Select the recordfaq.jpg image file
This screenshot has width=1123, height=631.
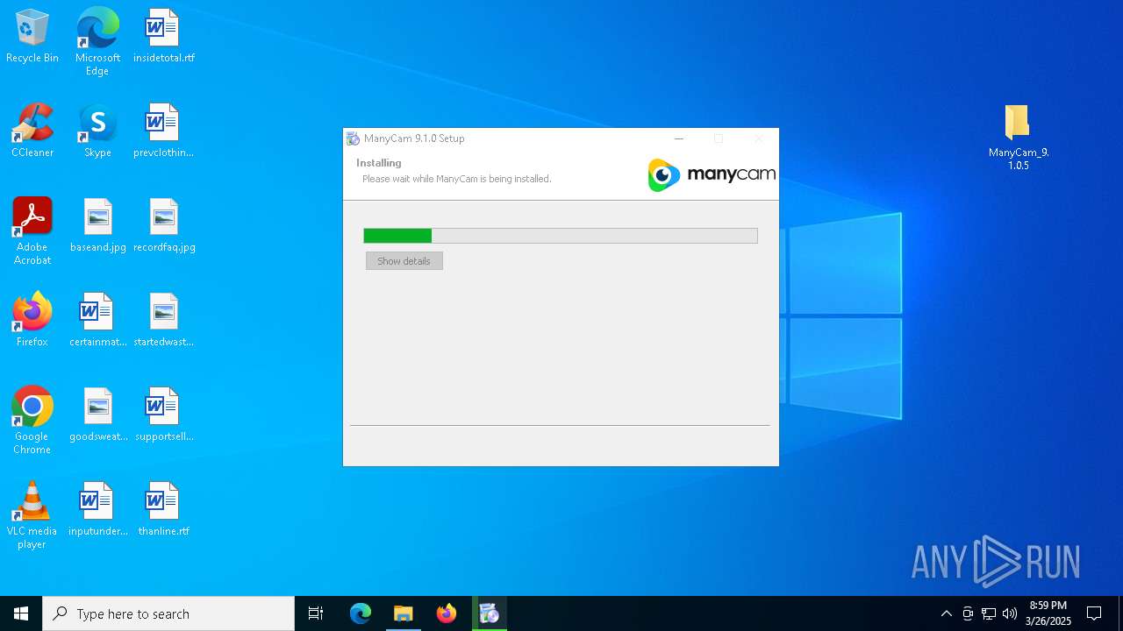[x=164, y=226]
